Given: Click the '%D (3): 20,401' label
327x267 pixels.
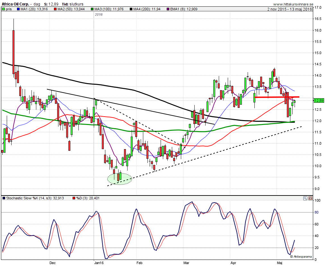Looking at the screenshot, I should pyautogui.click(x=88, y=198).
